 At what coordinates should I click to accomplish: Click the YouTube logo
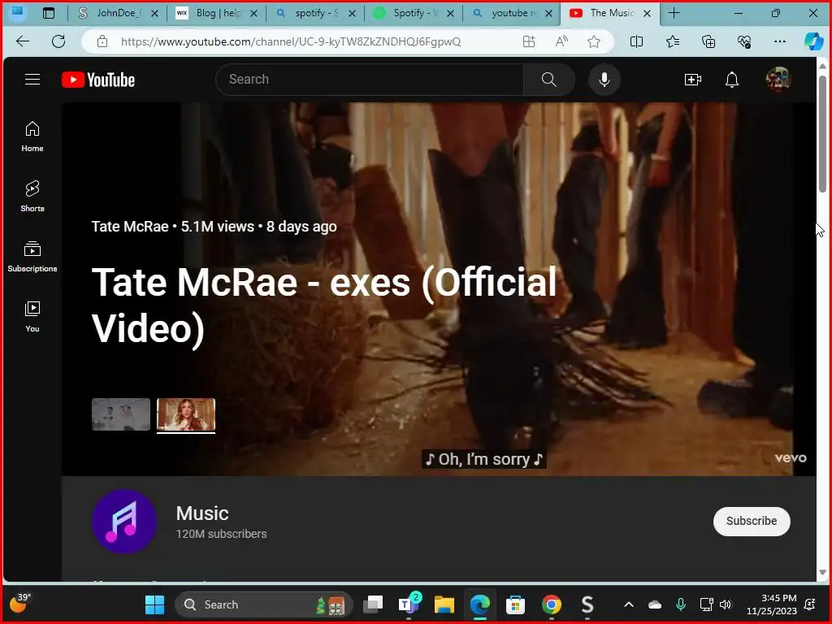98,80
